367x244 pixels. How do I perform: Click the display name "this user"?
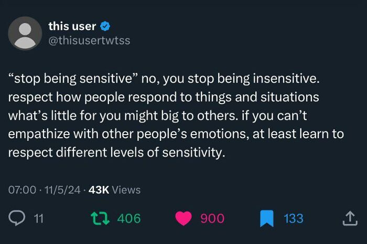click(72, 26)
